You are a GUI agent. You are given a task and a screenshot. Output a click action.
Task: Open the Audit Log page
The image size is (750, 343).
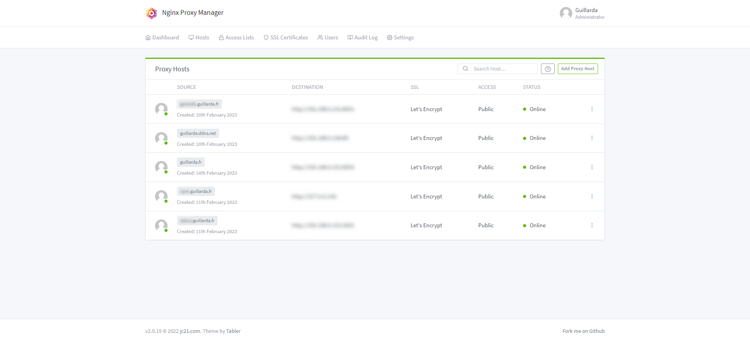click(x=362, y=37)
